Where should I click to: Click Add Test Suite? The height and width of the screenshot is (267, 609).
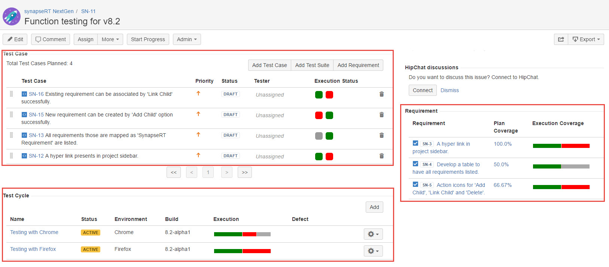pos(312,65)
